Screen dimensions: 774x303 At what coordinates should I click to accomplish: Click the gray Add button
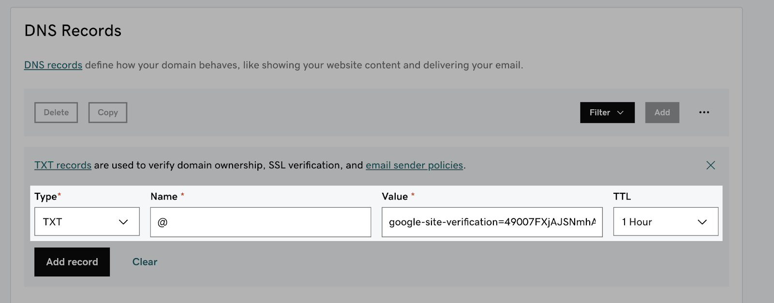662,113
